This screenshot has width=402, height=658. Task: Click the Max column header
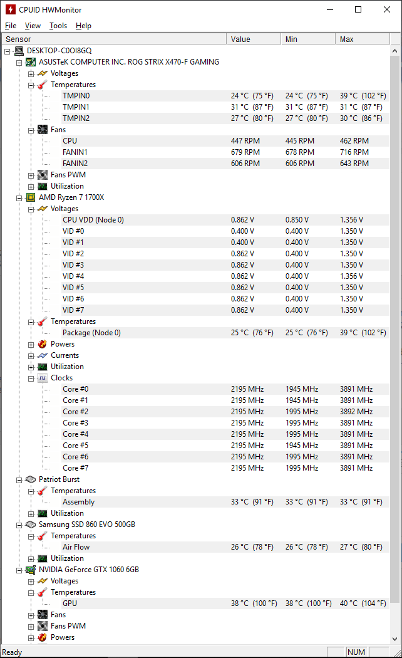363,39
